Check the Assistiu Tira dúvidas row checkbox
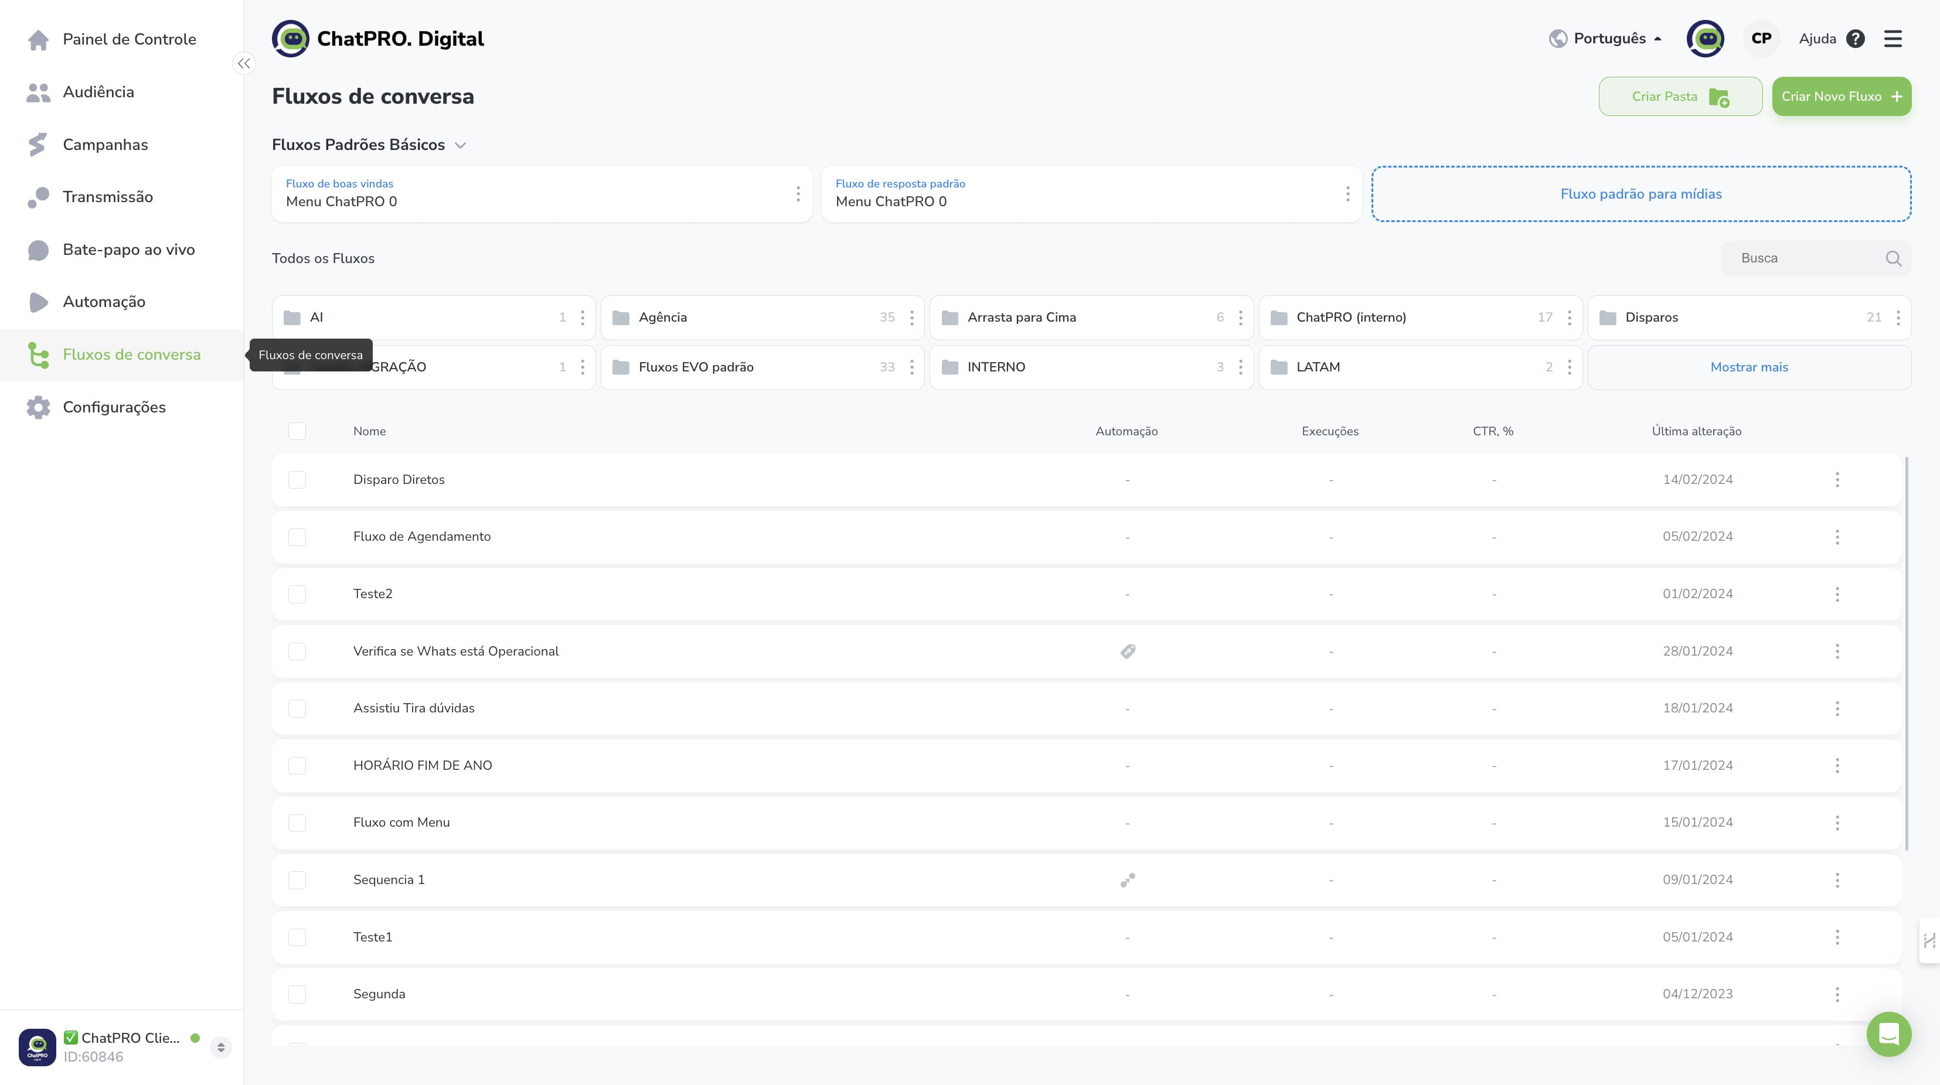This screenshot has height=1085, width=1940. [297, 708]
